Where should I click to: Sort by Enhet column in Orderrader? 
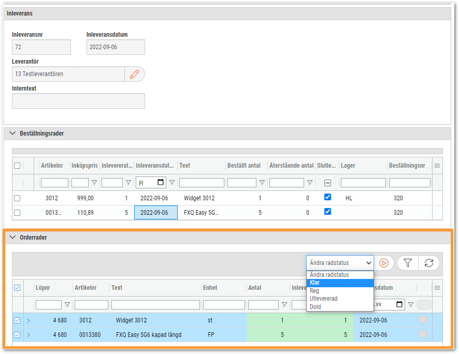210,288
